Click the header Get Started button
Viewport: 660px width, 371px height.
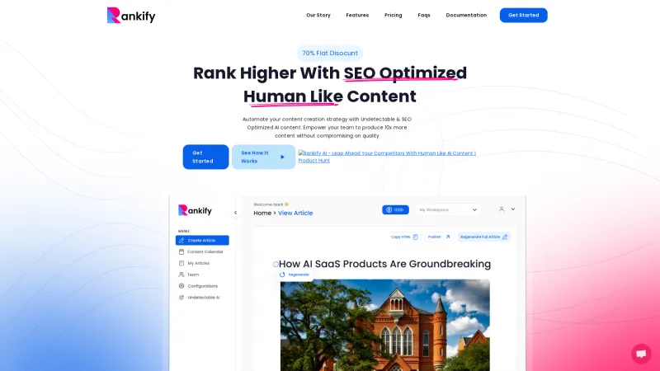(524, 15)
